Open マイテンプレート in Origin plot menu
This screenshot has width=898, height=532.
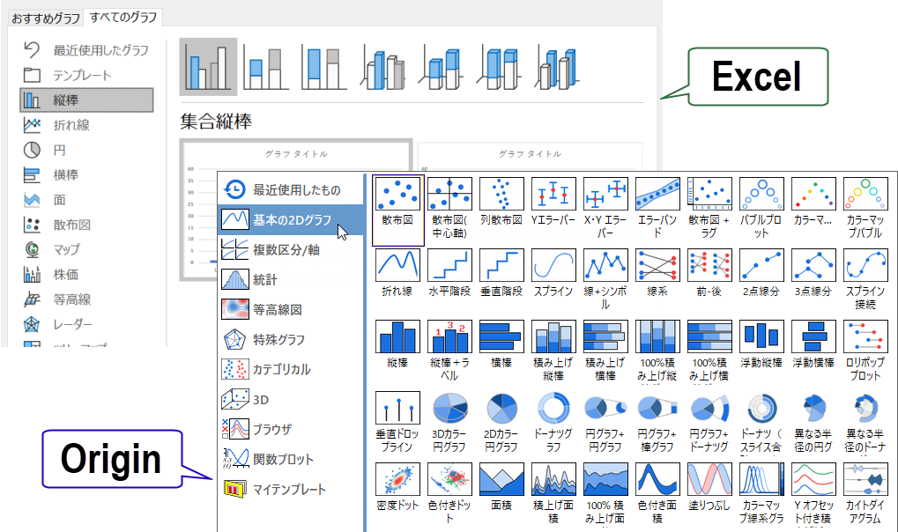291,490
